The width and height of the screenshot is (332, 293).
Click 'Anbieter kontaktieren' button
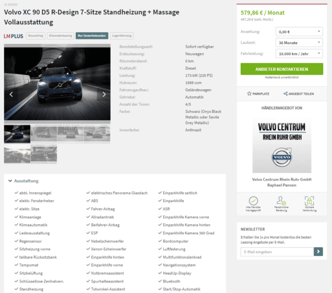[x=282, y=69]
